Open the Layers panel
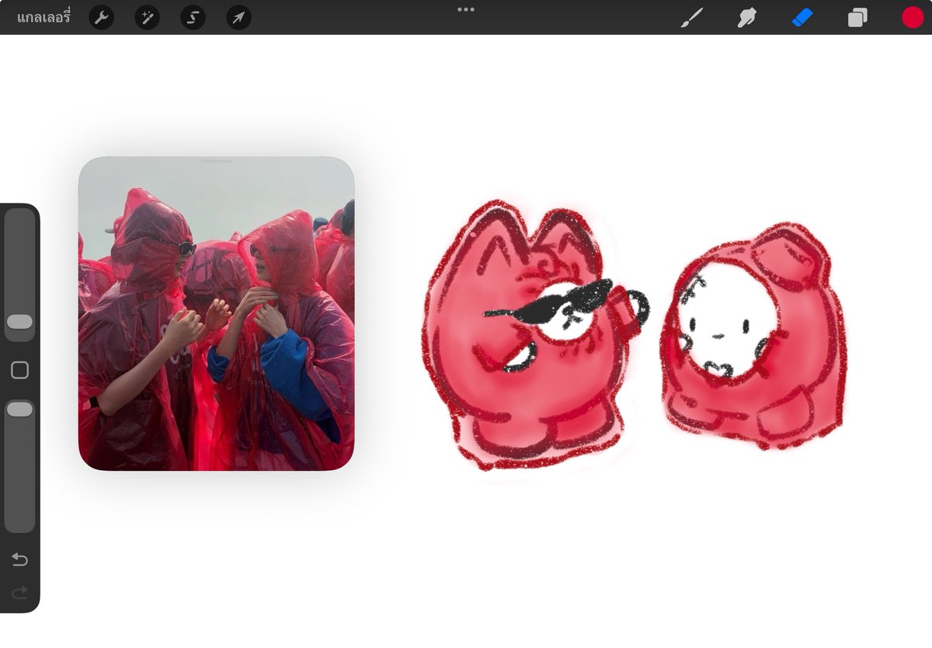The image size is (932, 648). [x=857, y=17]
